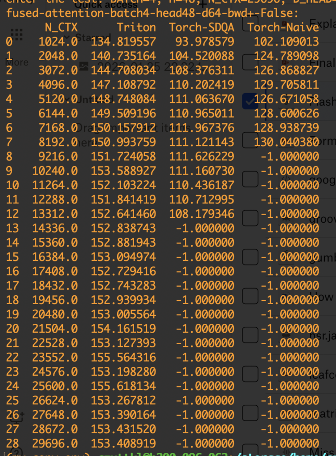Image resolution: width=336 pixels, height=456 pixels.
Task: Click the Triton column header text
Action: click(136, 27)
